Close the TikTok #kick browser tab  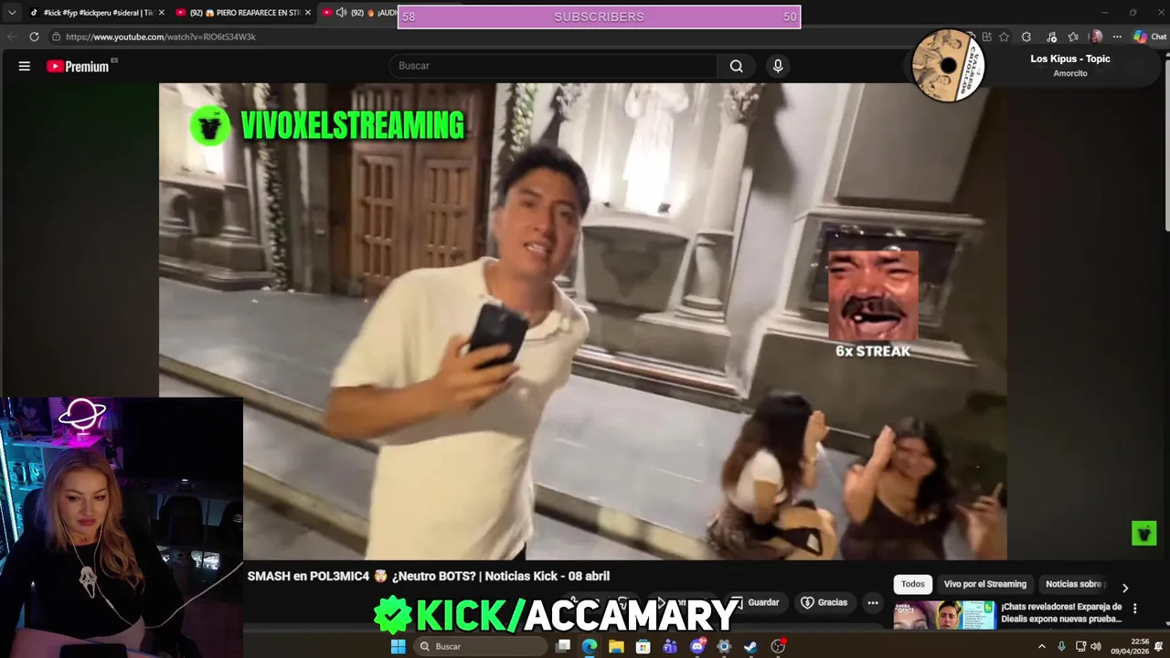tap(161, 13)
